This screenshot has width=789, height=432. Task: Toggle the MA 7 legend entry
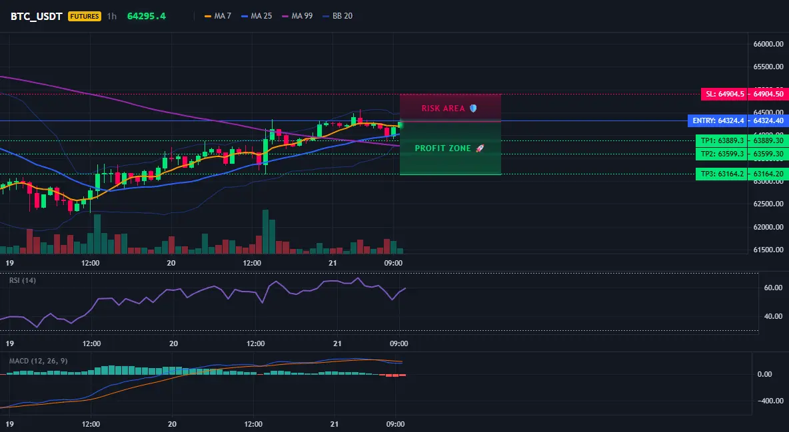click(217, 16)
